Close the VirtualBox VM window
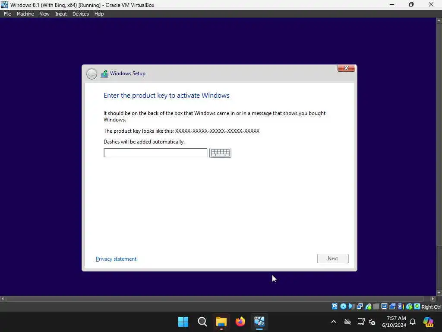The height and width of the screenshot is (332, 442). click(431, 5)
